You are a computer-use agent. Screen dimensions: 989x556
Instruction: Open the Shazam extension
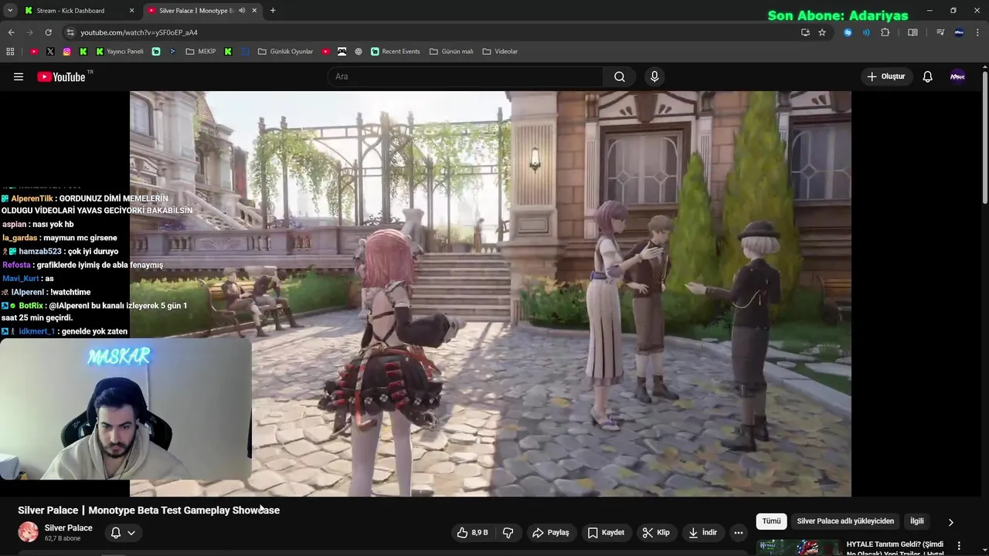coord(848,32)
